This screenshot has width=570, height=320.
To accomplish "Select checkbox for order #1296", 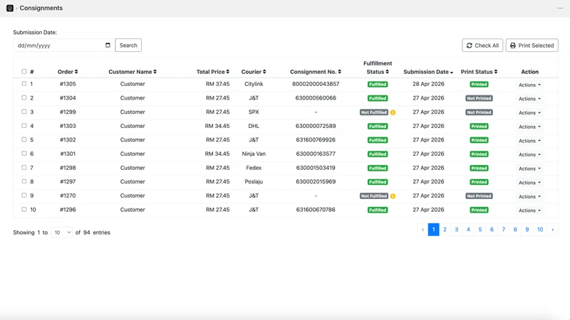I will tap(24, 209).
